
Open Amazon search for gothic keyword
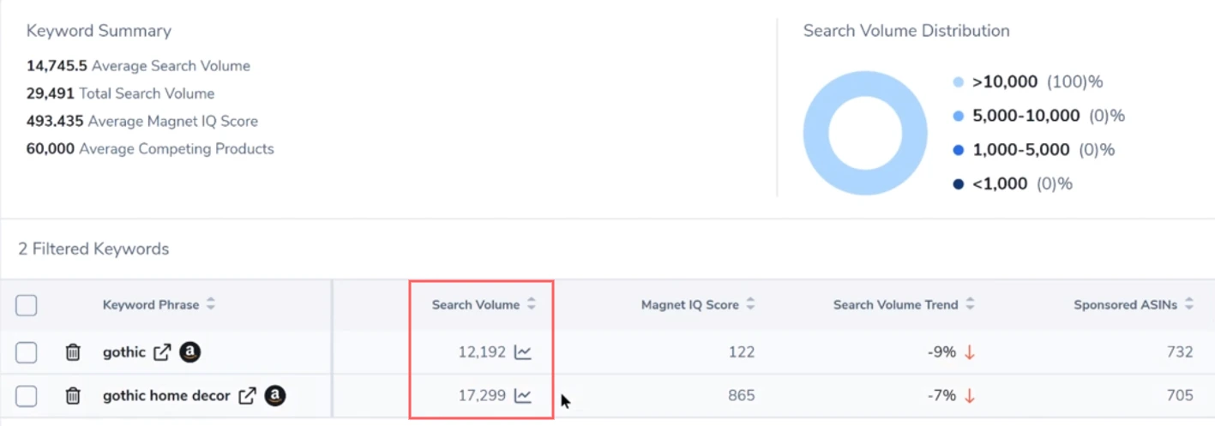tap(189, 352)
